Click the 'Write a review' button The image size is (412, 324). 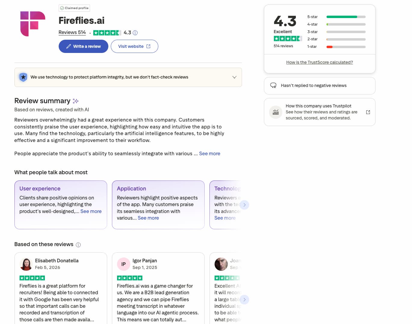tap(83, 46)
